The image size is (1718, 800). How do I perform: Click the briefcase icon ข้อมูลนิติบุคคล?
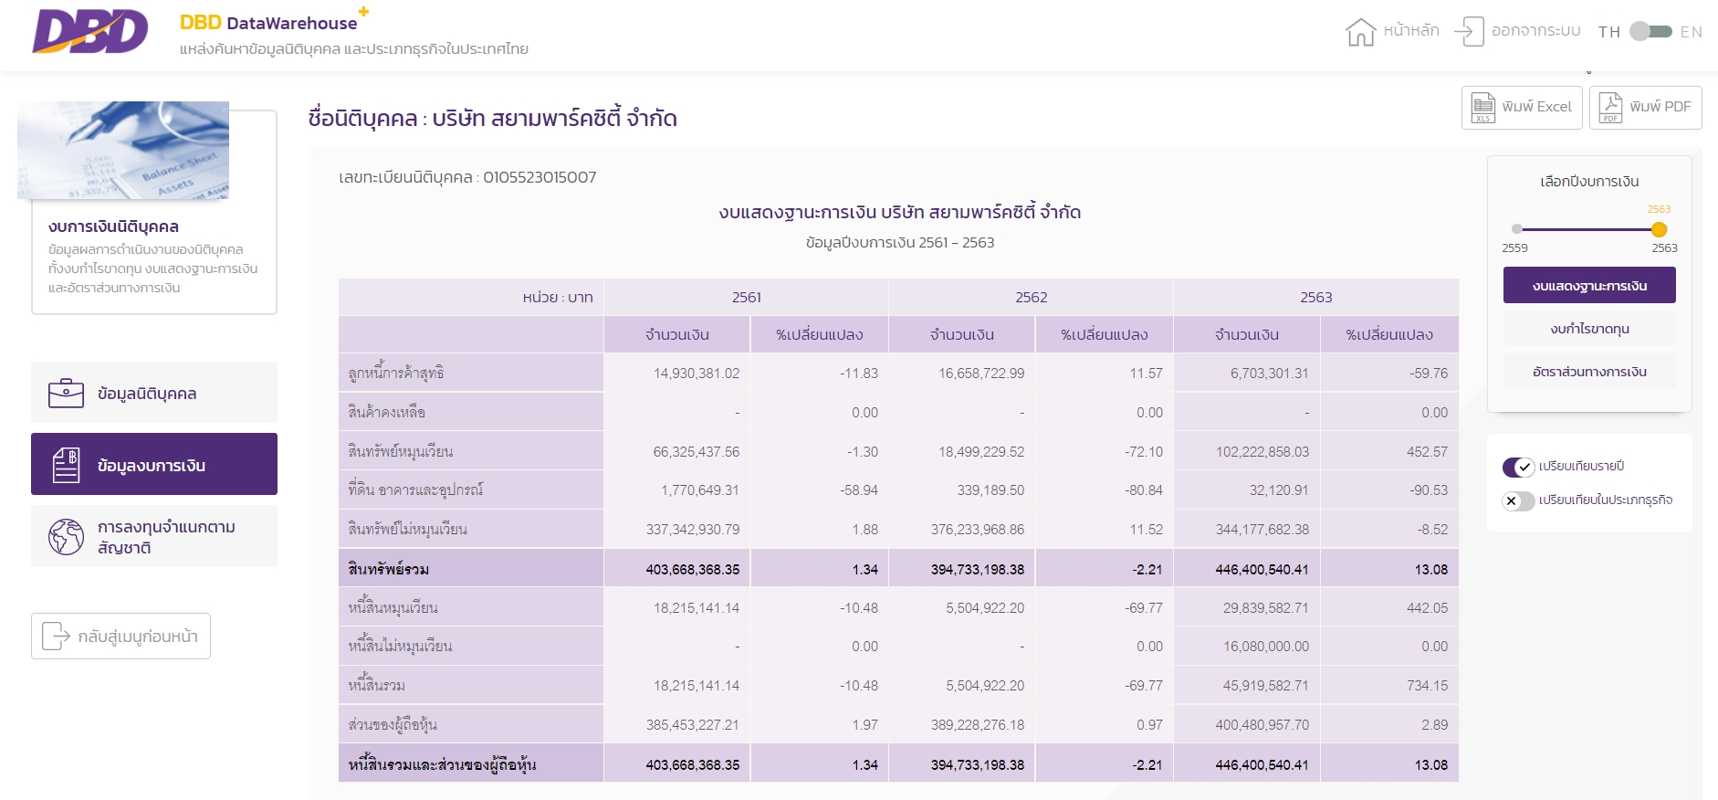click(66, 393)
